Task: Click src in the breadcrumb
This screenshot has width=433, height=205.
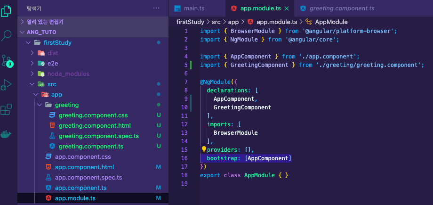Action: click(216, 22)
